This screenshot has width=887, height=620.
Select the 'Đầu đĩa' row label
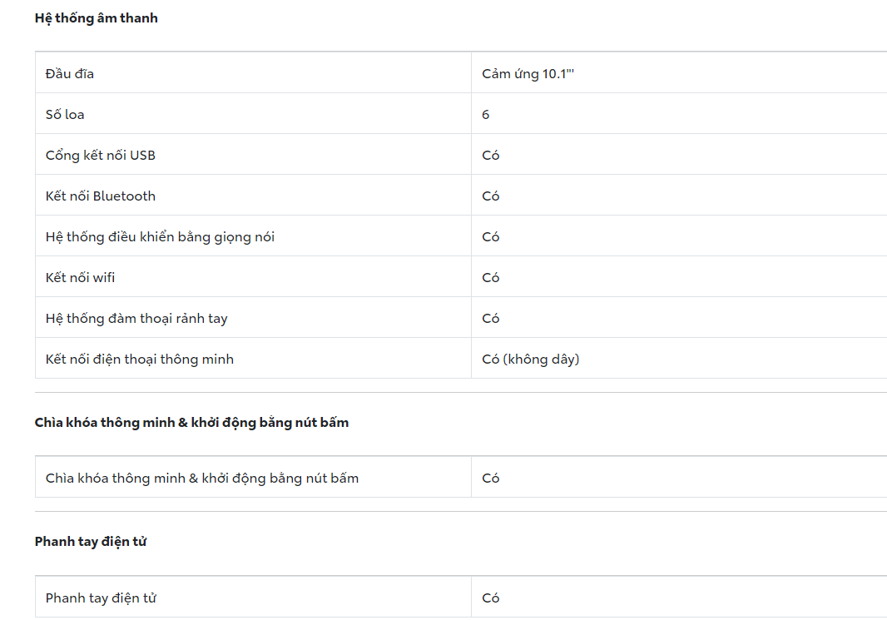(x=70, y=74)
